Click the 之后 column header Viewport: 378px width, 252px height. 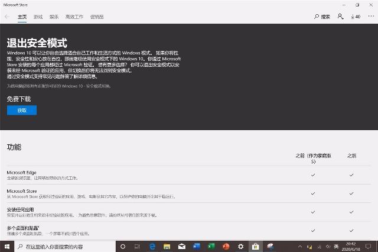(x=351, y=156)
